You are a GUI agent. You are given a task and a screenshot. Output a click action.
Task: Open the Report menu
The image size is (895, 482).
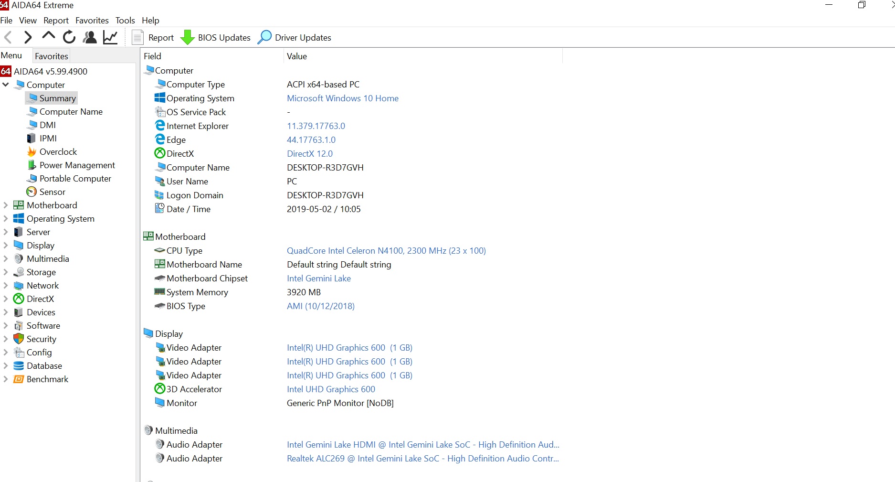pos(56,21)
